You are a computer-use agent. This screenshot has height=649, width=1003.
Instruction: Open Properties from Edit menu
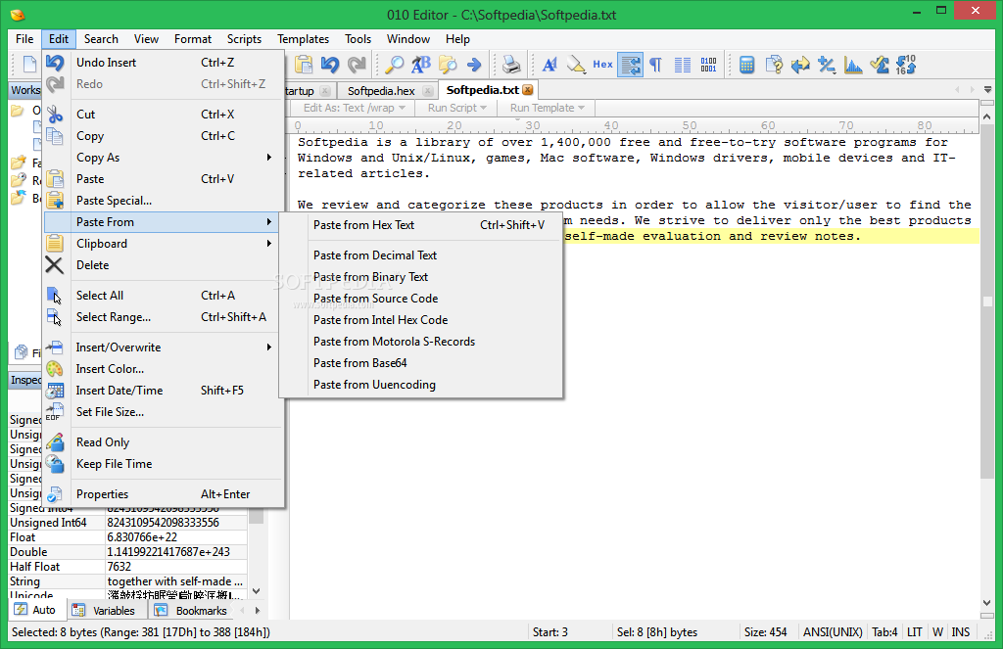(164, 494)
